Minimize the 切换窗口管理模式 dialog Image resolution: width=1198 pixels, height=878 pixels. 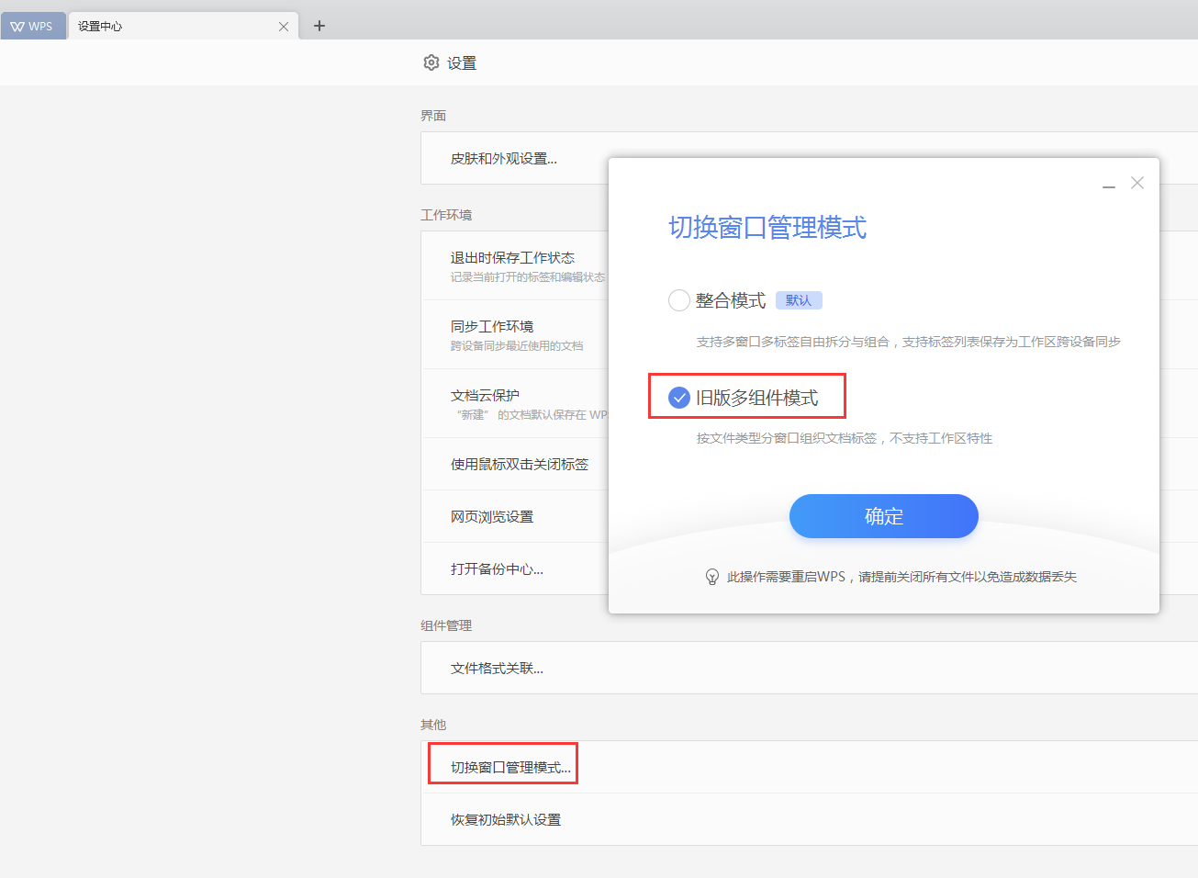(x=1109, y=185)
